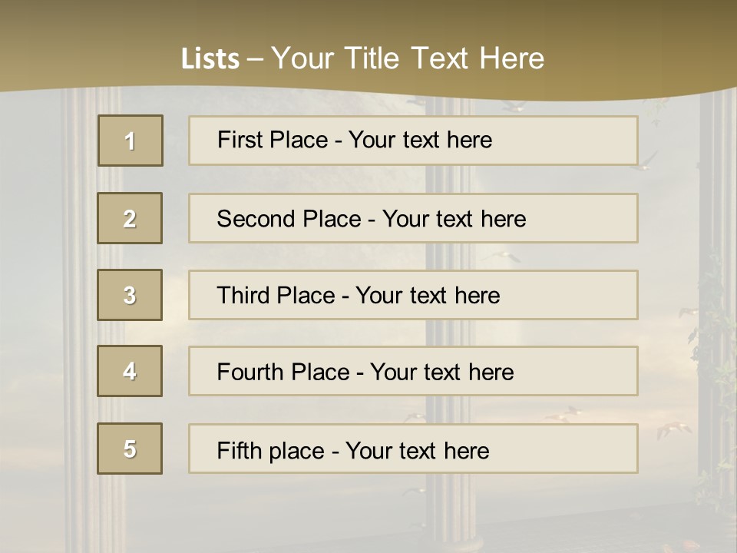Select the number 2 square
737x553 pixels.
(x=130, y=218)
